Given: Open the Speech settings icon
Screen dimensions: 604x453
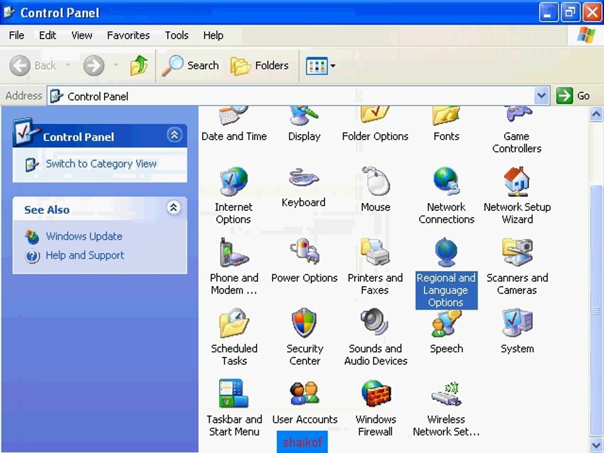Looking at the screenshot, I should (446, 323).
